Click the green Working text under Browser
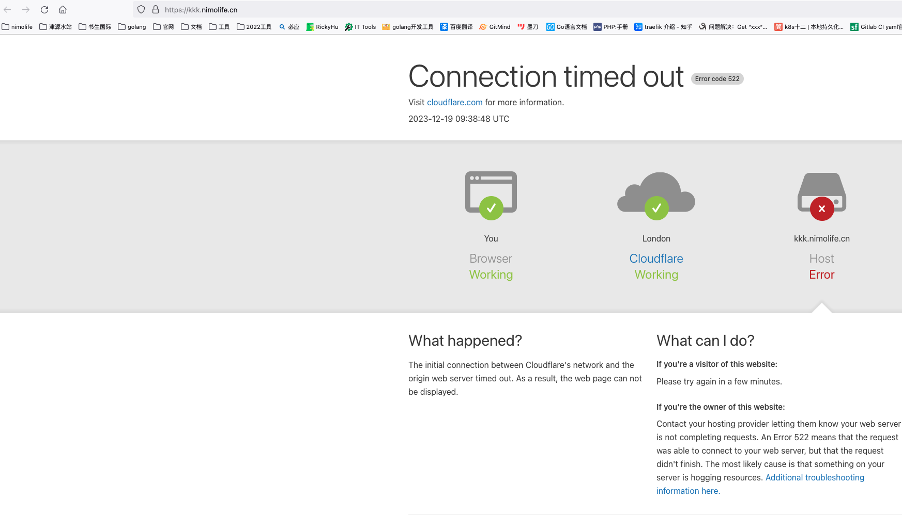 click(491, 275)
